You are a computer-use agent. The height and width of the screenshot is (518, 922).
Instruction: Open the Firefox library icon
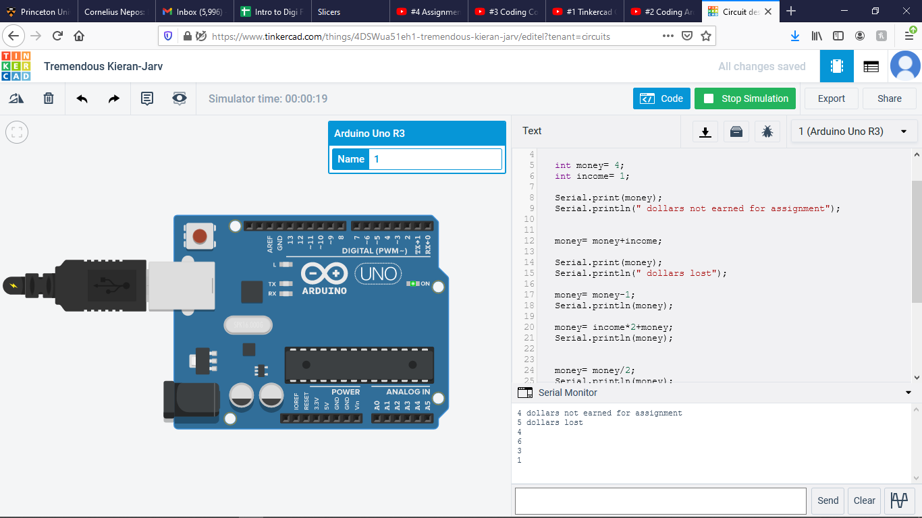coord(817,36)
